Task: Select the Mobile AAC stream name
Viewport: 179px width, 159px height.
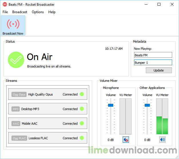Action: click(x=29, y=124)
